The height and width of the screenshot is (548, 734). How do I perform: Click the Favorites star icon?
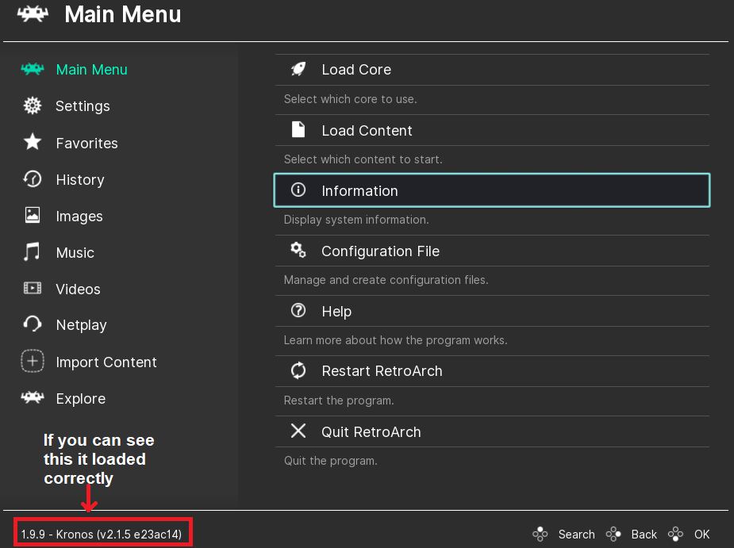33,143
